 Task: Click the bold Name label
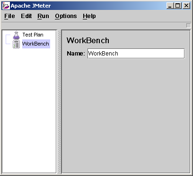tap(76, 54)
